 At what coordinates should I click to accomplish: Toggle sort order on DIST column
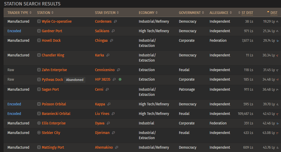(274, 13)
